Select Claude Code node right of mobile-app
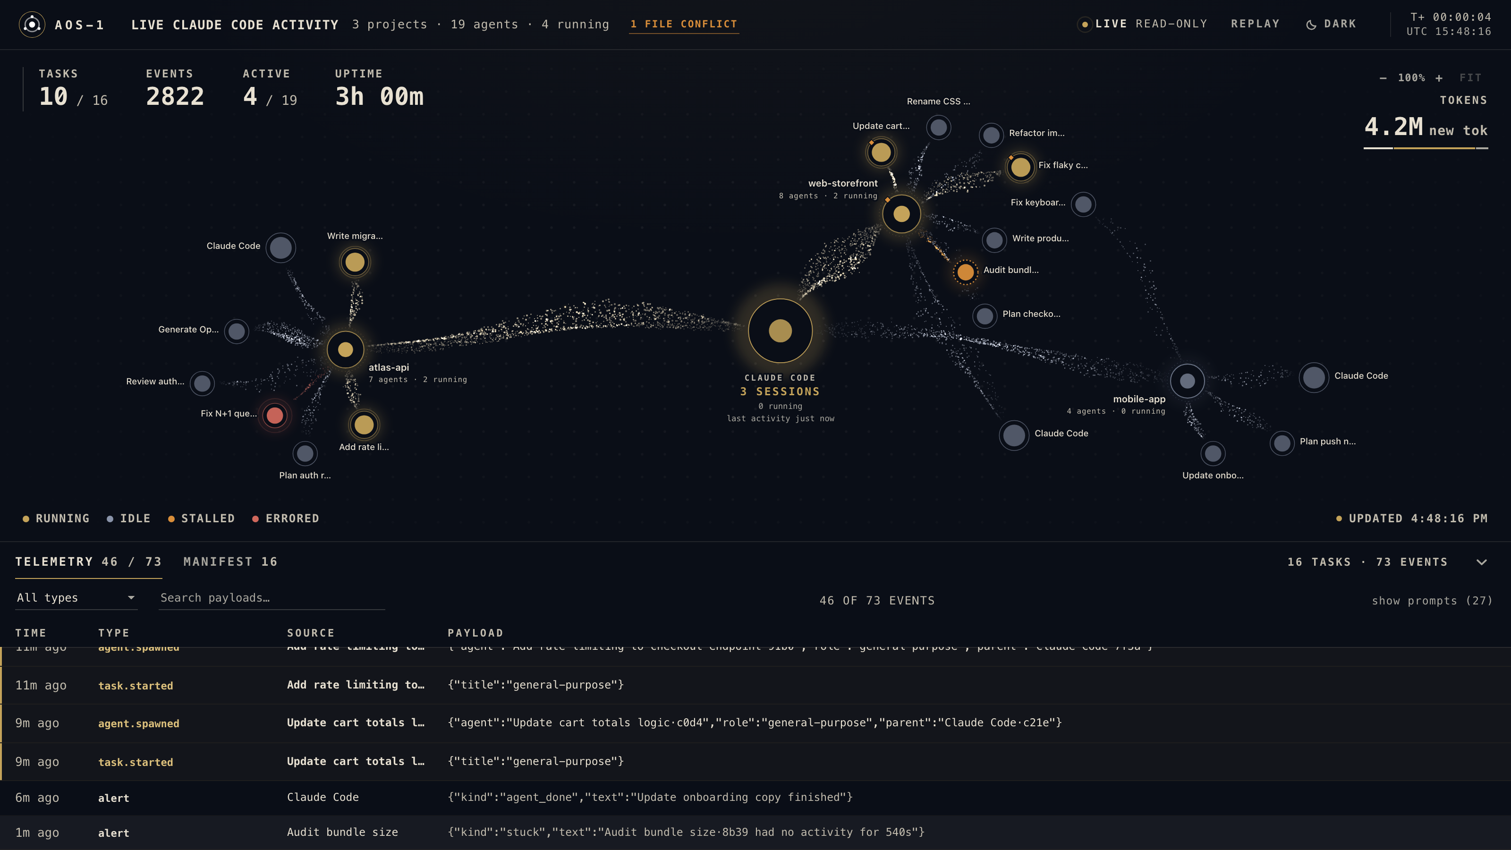The image size is (1511, 850). (1314, 378)
